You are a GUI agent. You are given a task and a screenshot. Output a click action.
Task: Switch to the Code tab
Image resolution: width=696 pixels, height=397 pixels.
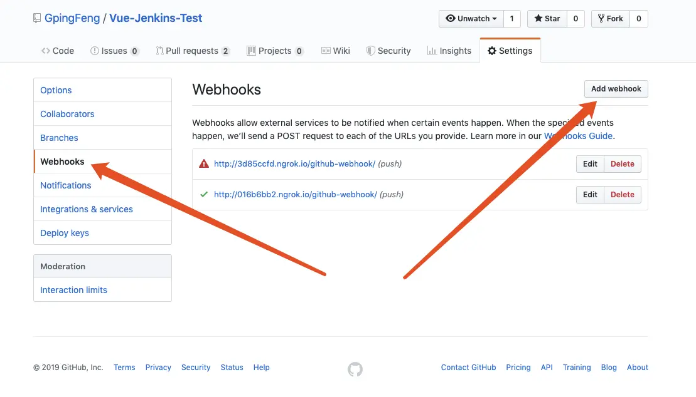(x=58, y=51)
